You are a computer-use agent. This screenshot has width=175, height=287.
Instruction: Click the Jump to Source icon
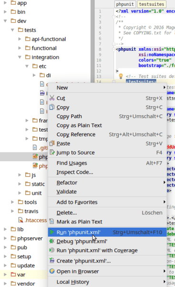[52, 152]
